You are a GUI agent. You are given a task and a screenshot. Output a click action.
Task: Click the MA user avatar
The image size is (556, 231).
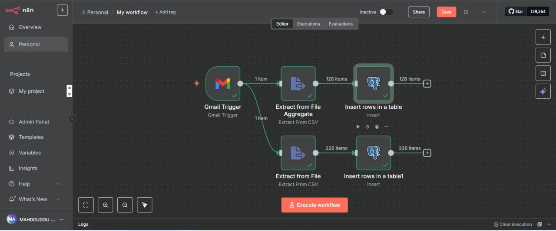tap(12, 219)
